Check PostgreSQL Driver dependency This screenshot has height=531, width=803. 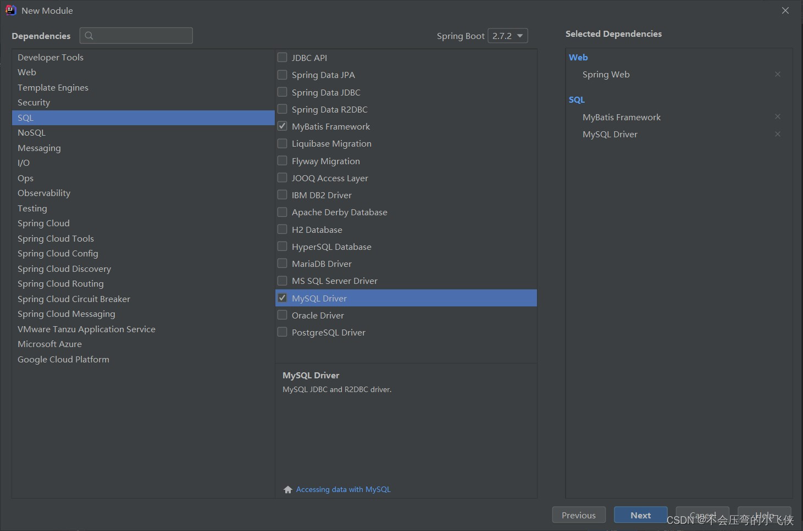(282, 332)
